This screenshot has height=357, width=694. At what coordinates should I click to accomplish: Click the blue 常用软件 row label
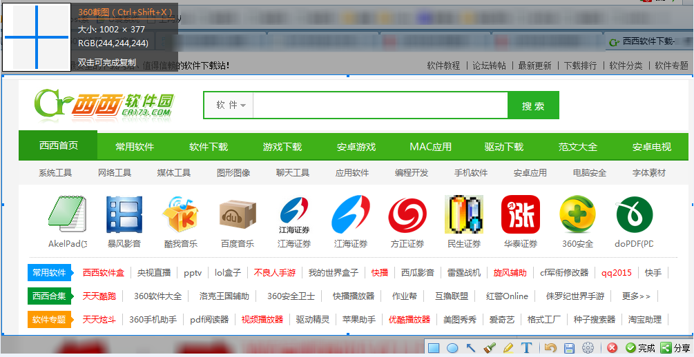pyautogui.click(x=50, y=273)
